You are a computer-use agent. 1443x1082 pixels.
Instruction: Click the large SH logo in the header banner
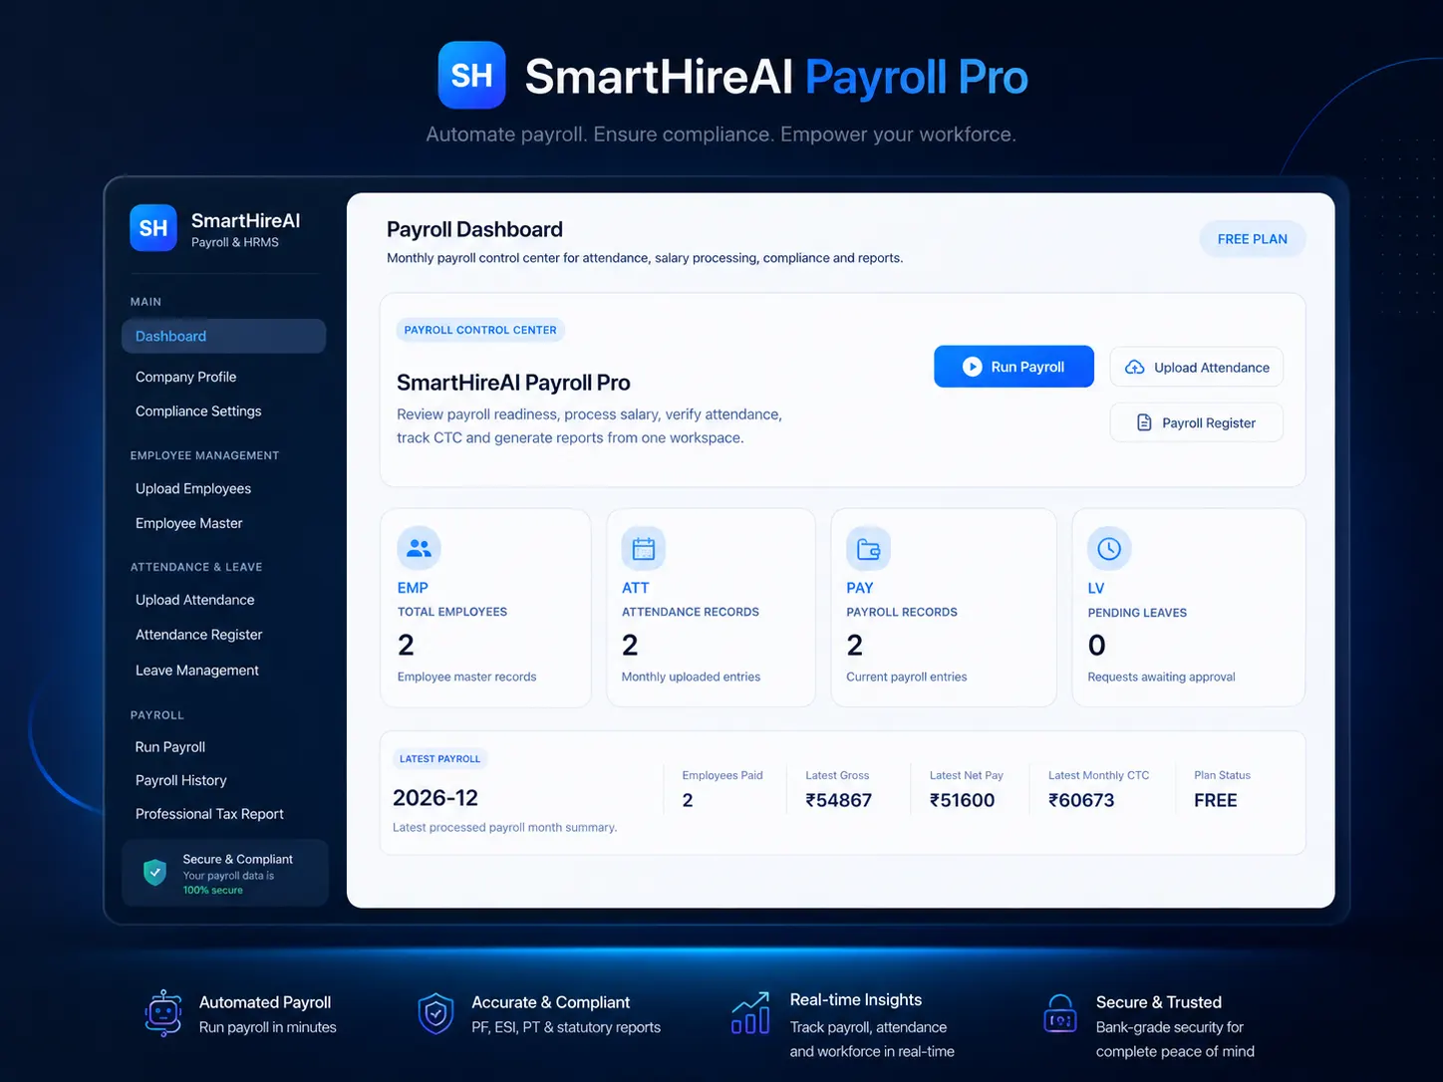tap(472, 75)
